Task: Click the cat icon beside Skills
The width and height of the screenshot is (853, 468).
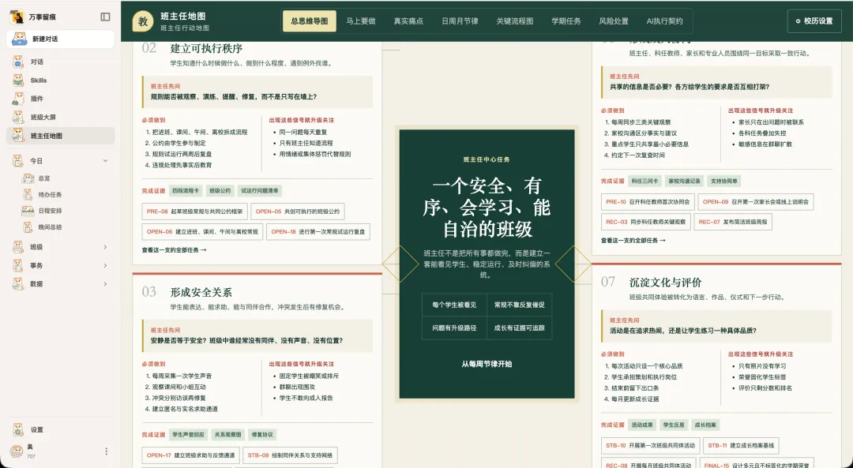Action: 18,80
